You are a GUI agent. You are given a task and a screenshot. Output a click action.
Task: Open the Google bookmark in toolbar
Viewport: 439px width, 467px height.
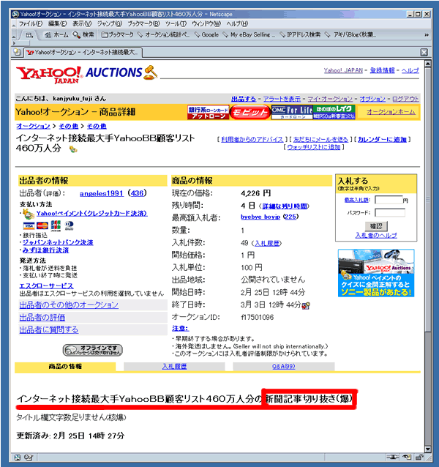[x=206, y=35]
